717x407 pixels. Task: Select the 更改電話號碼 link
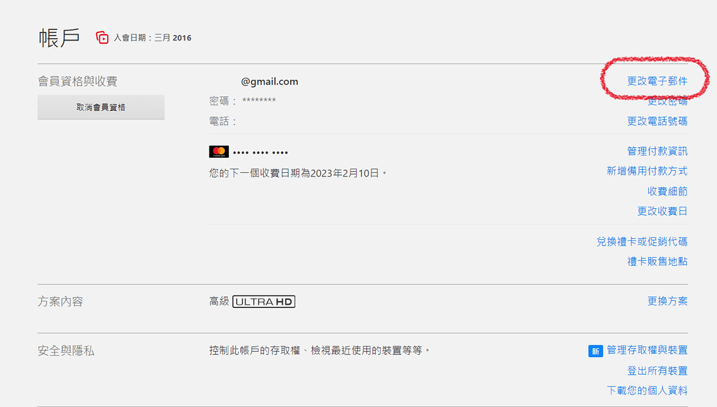click(x=657, y=121)
